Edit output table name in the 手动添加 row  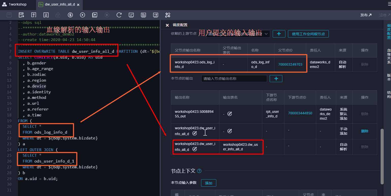(x=230, y=131)
